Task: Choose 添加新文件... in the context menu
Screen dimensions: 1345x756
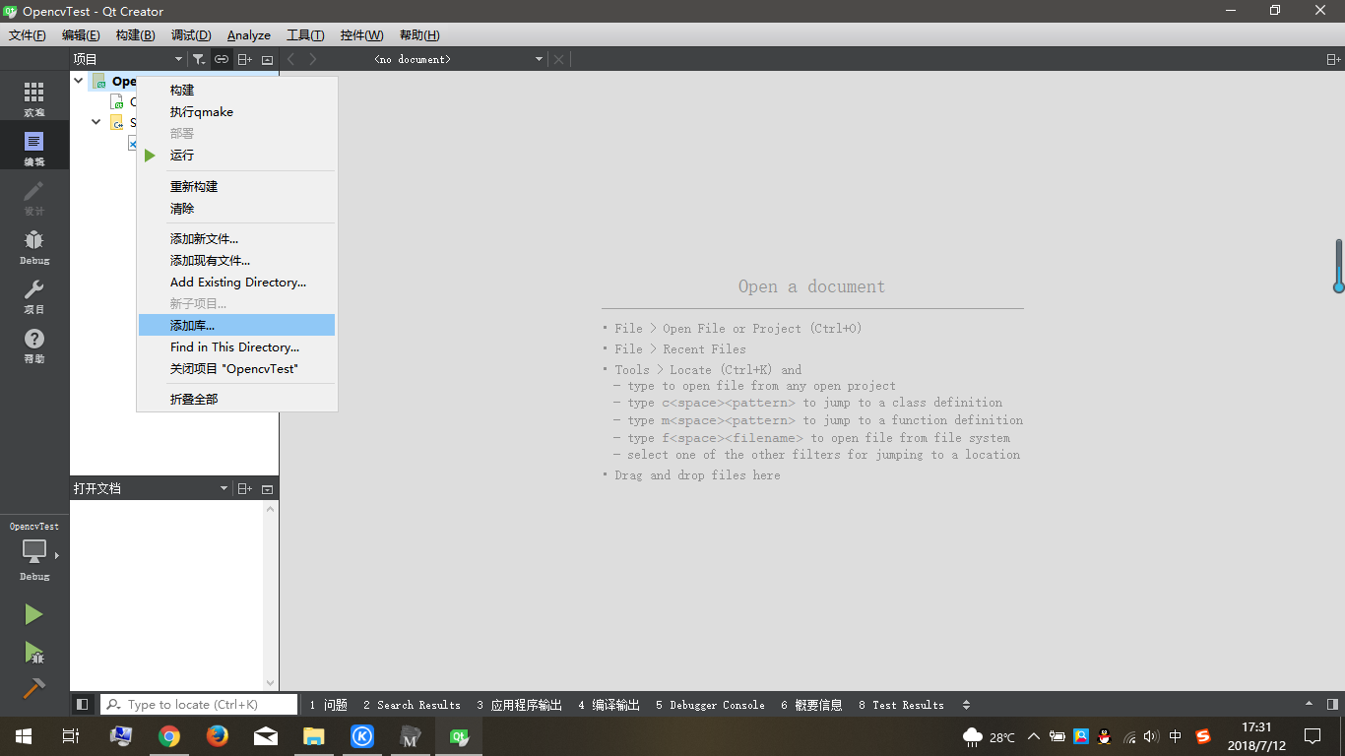Action: [x=237, y=238]
